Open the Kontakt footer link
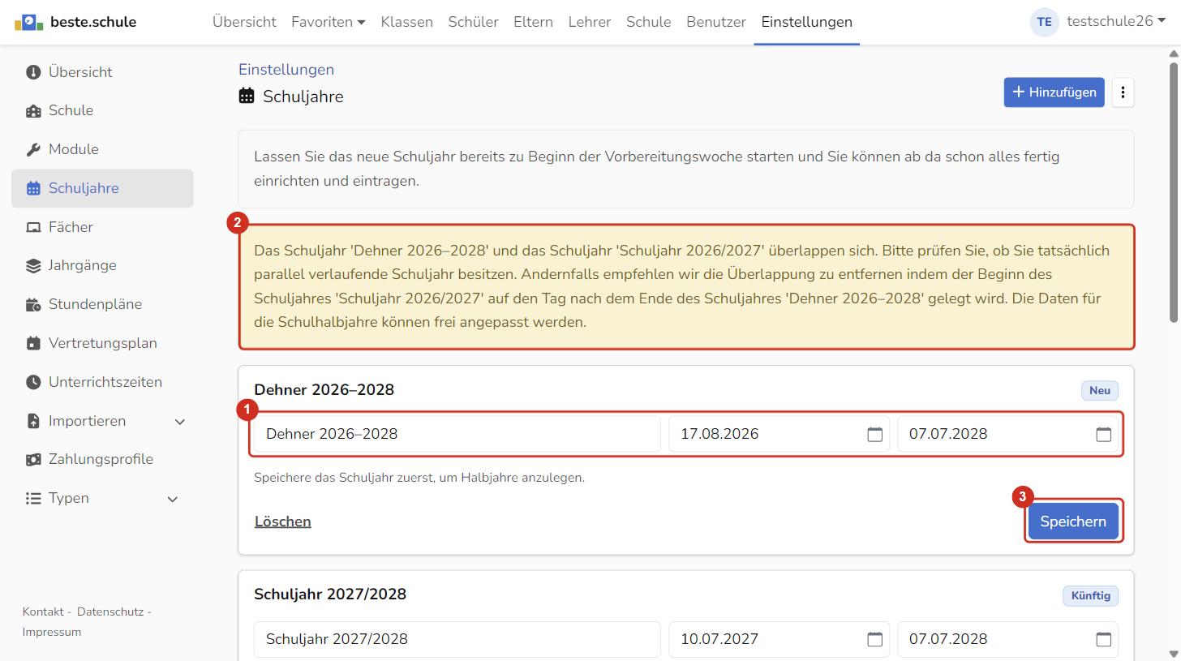Viewport: 1181px width, 661px height. [x=43, y=612]
